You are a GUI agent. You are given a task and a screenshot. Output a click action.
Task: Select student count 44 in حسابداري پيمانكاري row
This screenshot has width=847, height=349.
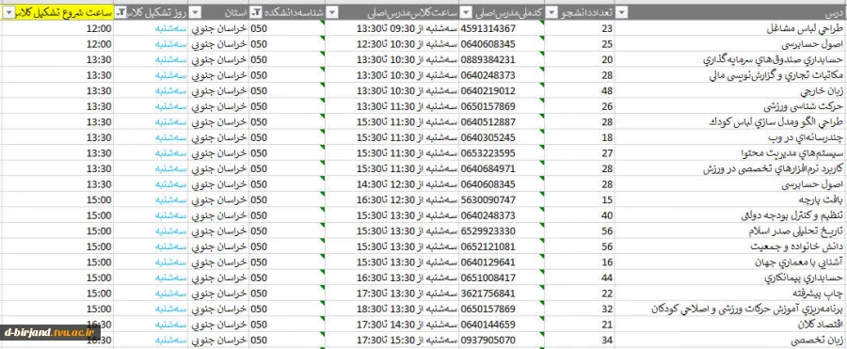pos(580,278)
